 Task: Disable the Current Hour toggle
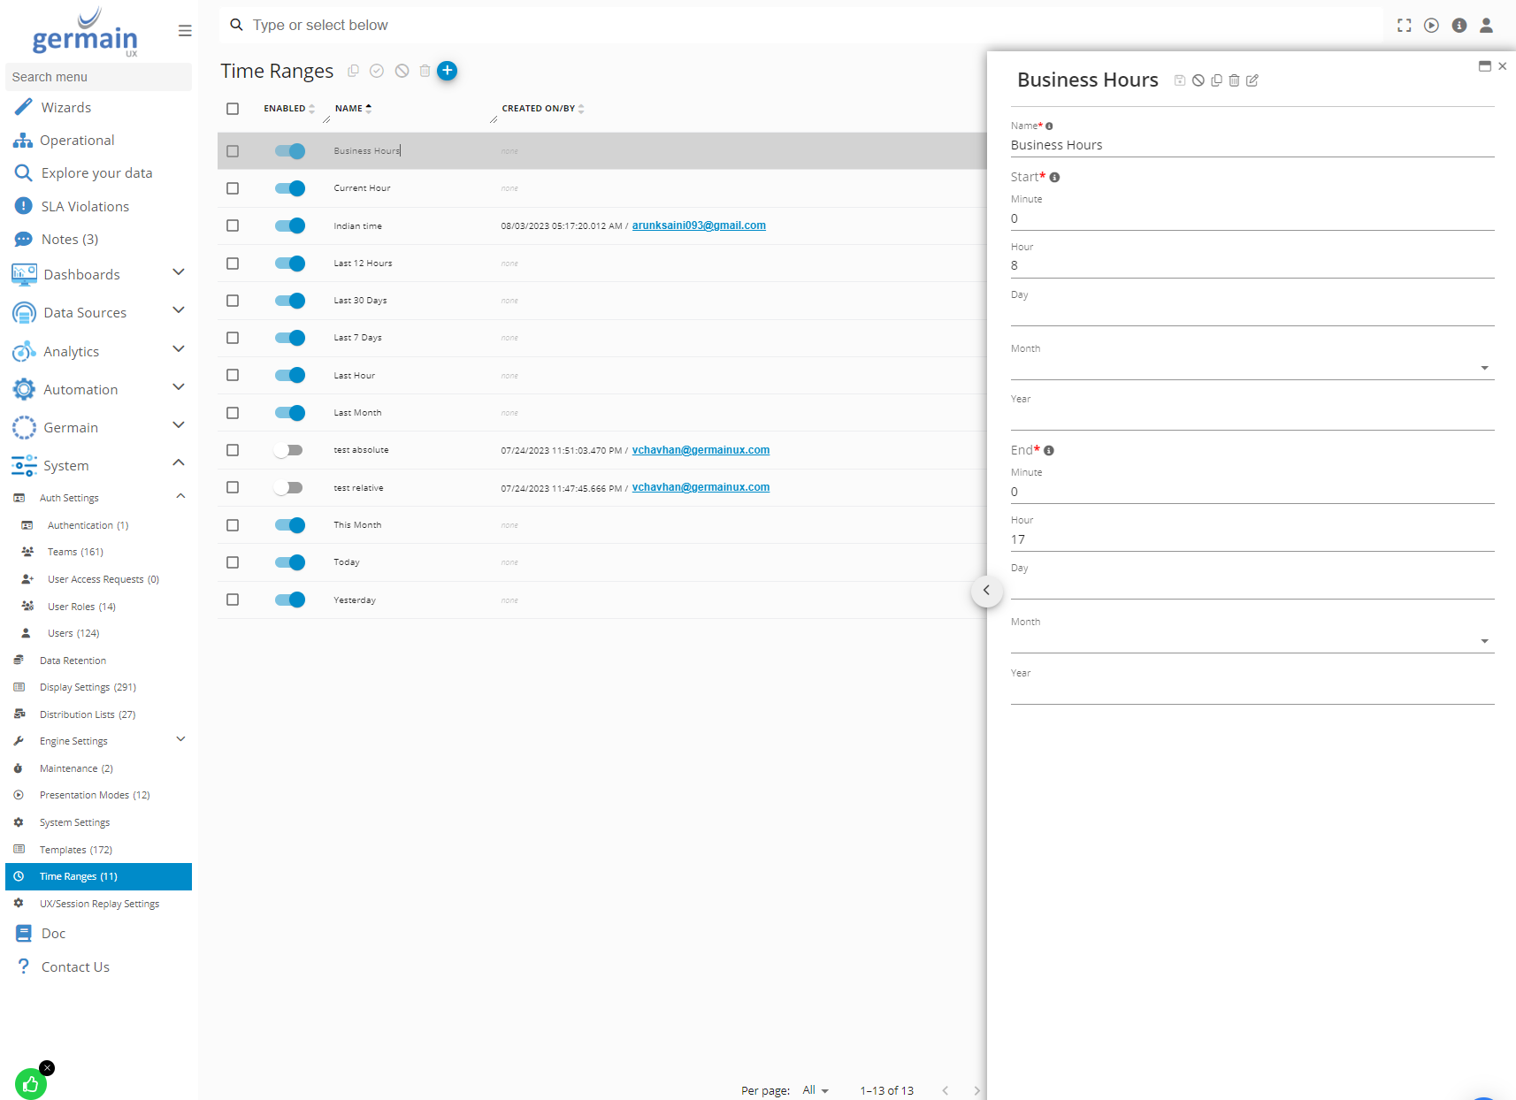click(289, 188)
